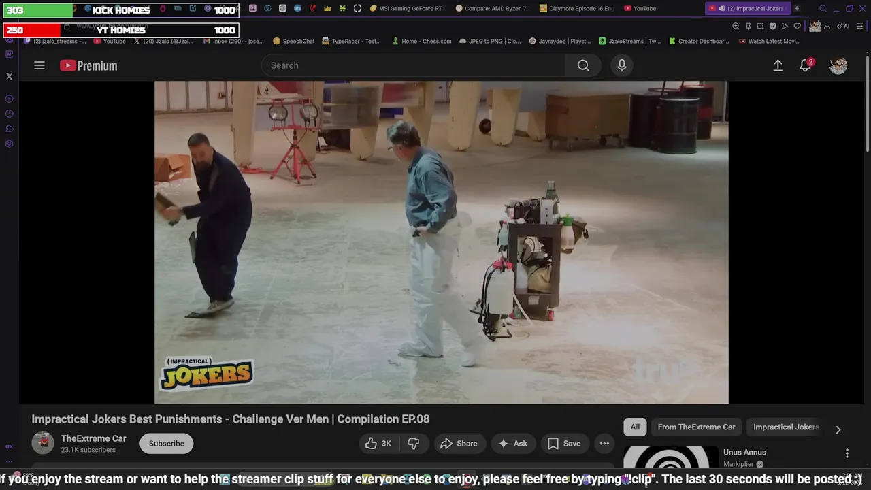The width and height of the screenshot is (871, 490).
Task: Switch to MSI Gaming GeForce RTX tab
Action: (407, 8)
